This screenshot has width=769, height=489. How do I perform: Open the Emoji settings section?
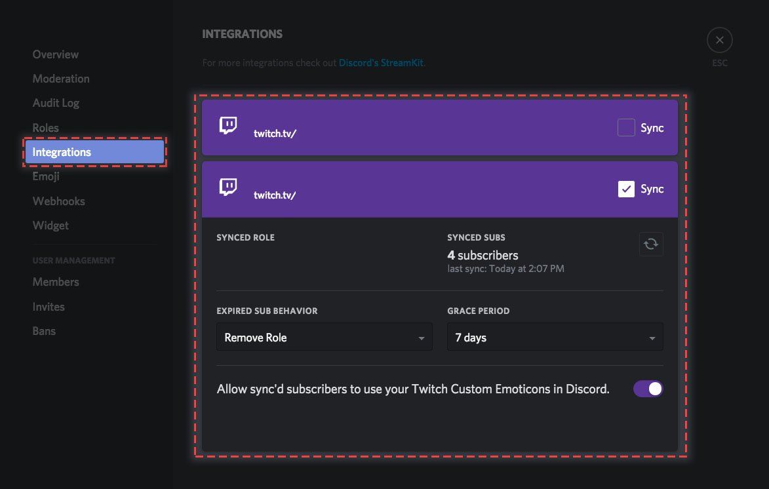[x=45, y=176]
